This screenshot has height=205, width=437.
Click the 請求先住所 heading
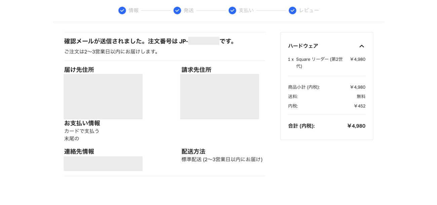tap(196, 70)
